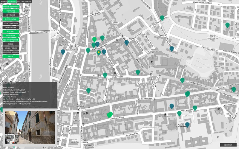Switch to the Typologies tab

(12, 1)
